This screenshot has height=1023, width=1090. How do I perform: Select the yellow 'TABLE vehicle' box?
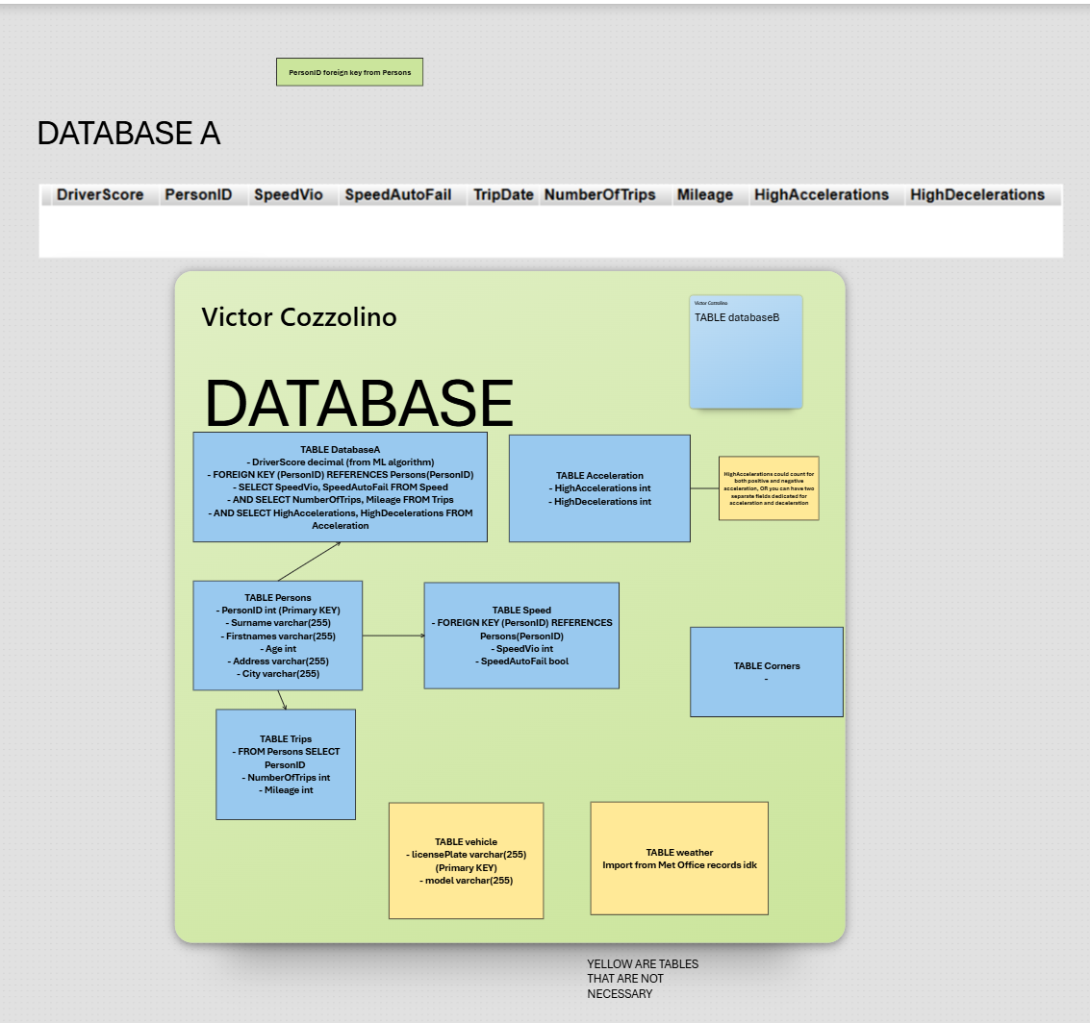466,861
